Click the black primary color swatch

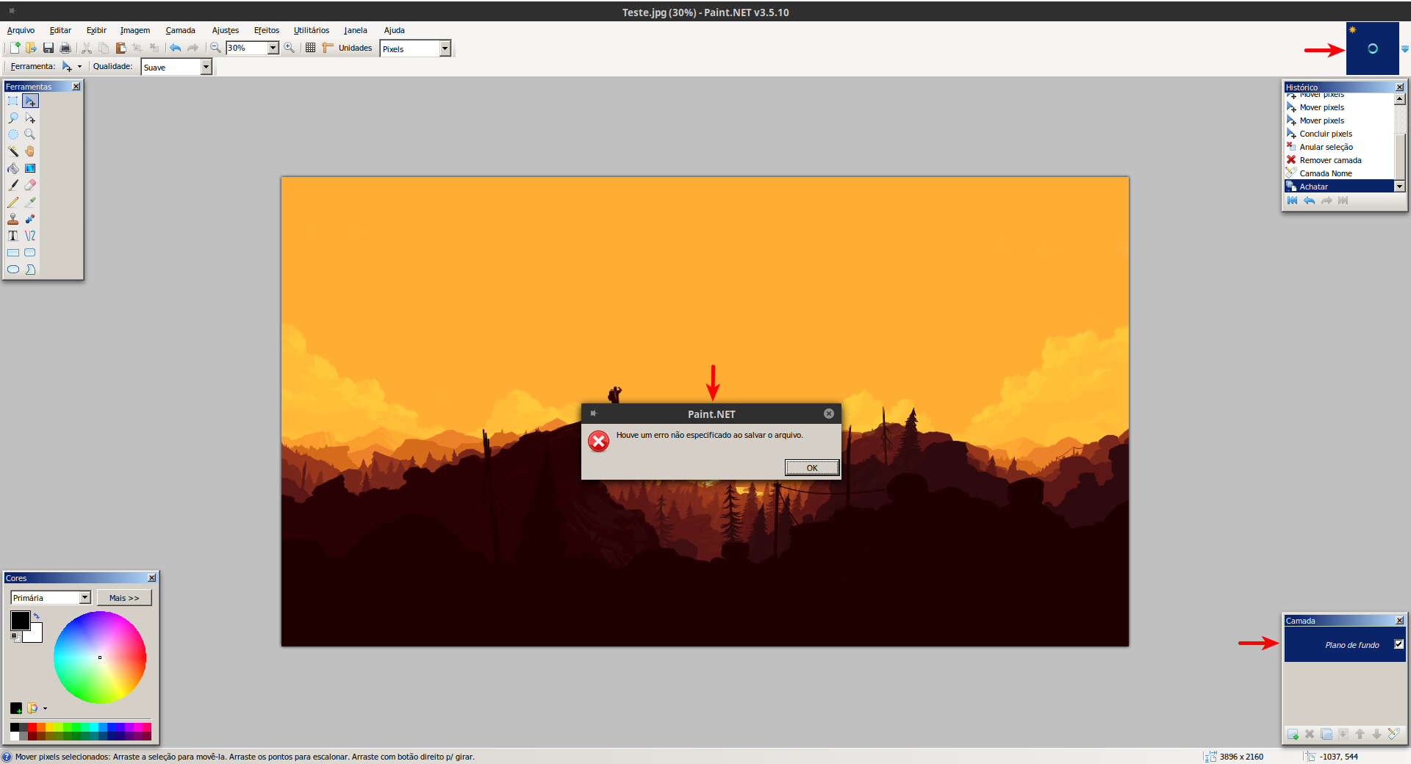(19, 620)
